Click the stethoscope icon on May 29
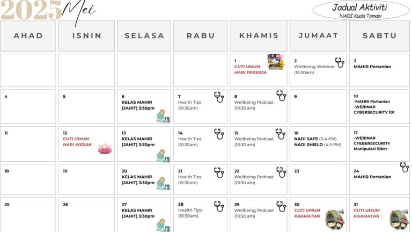The width and height of the screenshot is (412, 232). [x=281, y=206]
